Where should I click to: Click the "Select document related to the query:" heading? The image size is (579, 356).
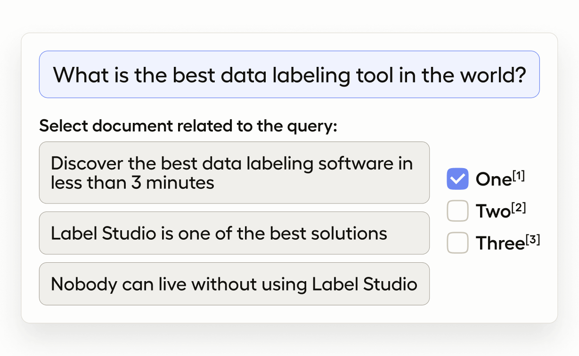(188, 126)
